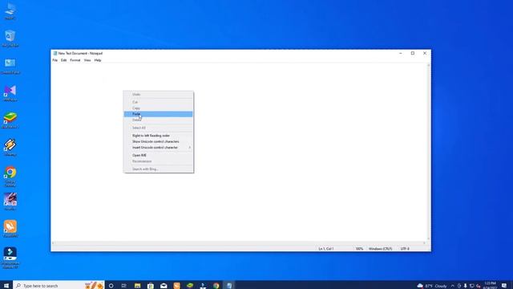Open Microsoft Store from the taskbar
This screenshot has height=289, width=513.
(151, 286)
